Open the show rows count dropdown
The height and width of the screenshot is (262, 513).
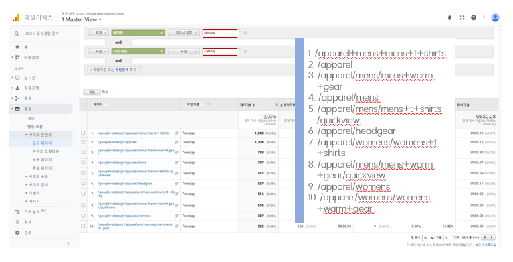coord(428,237)
